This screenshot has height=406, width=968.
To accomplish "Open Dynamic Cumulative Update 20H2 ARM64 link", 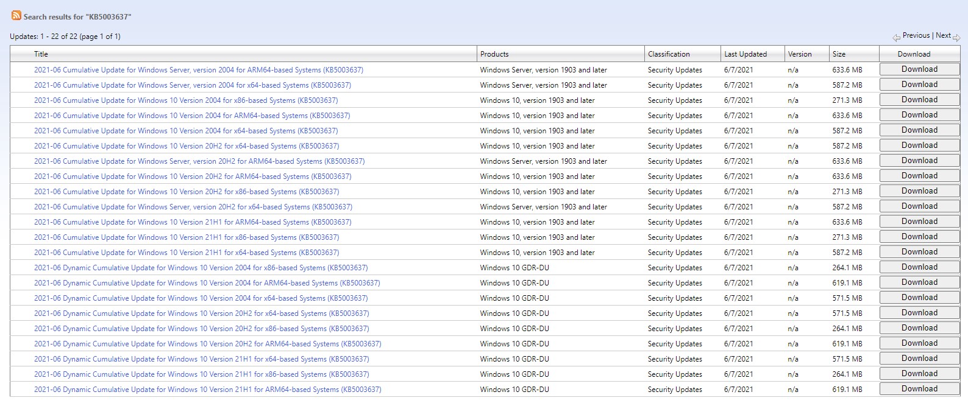I will coord(208,344).
